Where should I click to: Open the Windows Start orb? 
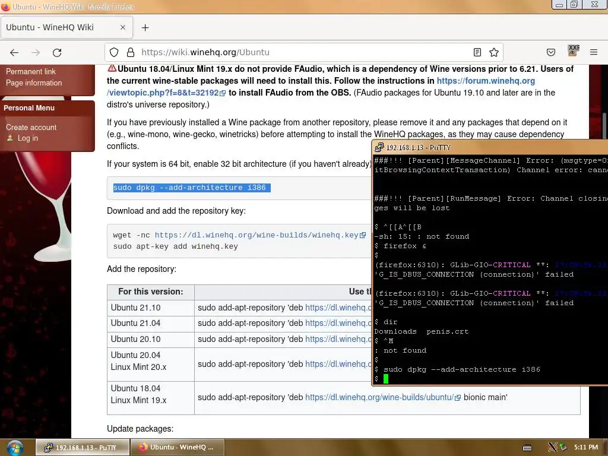coord(14,448)
